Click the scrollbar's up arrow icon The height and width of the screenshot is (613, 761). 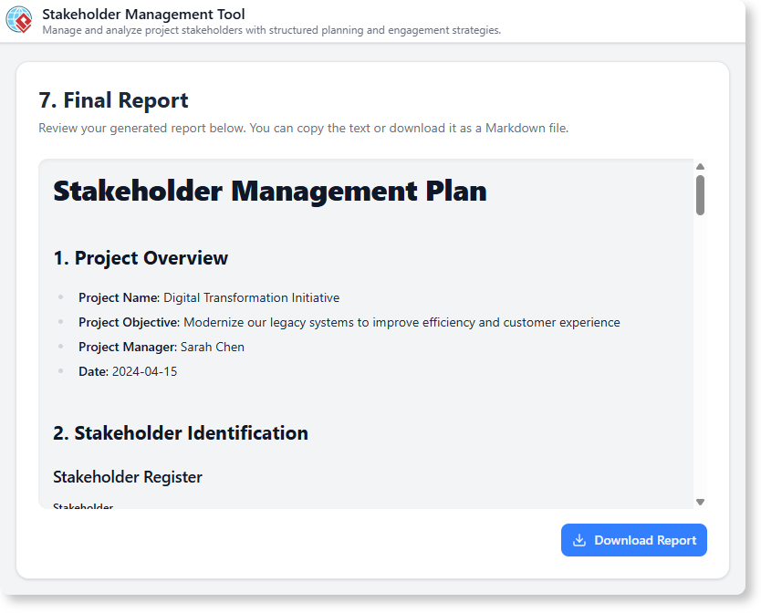tap(701, 166)
